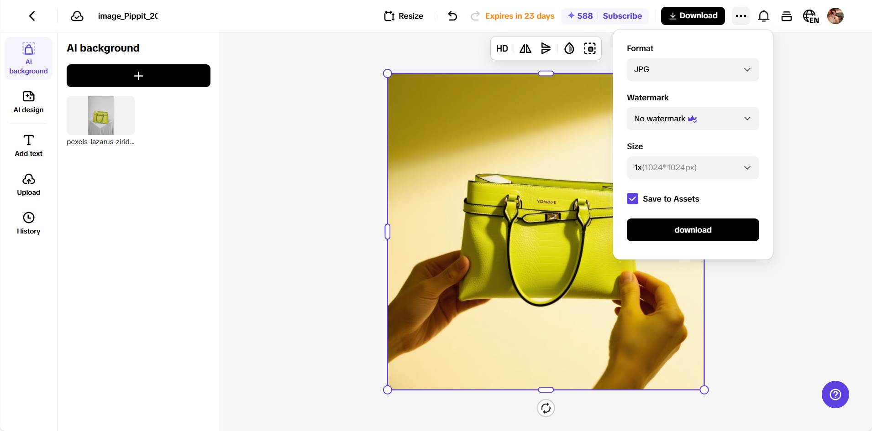Open the layers stack icon

coord(787,16)
